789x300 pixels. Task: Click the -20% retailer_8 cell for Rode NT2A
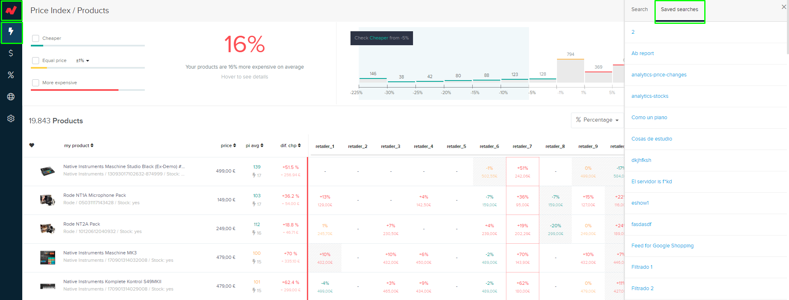(555, 229)
